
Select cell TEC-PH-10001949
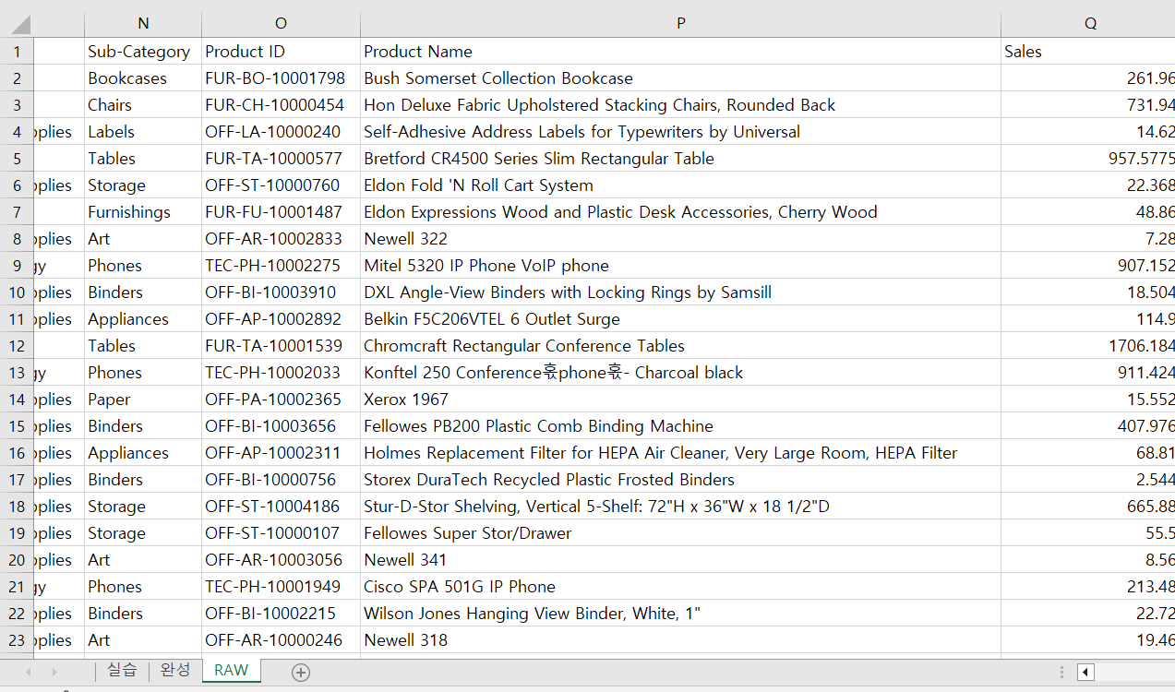click(282, 587)
